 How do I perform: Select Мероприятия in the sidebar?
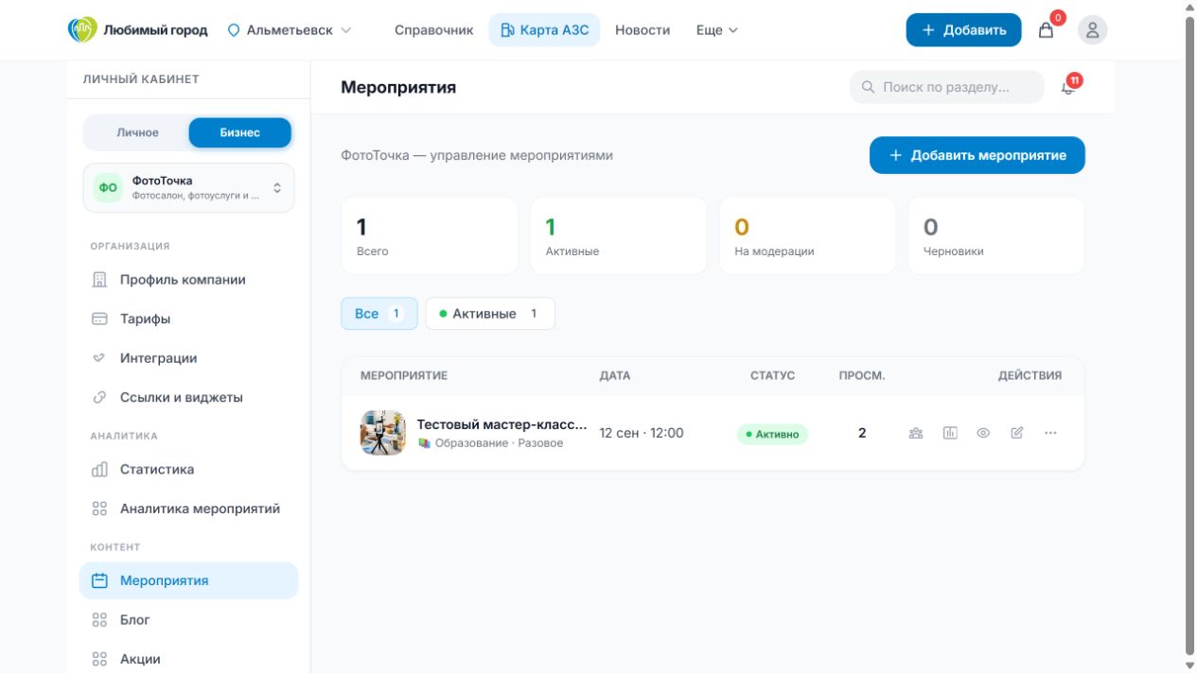[189, 580]
